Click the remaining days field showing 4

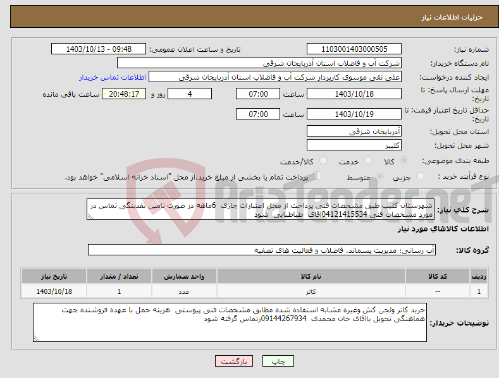[x=190, y=94]
